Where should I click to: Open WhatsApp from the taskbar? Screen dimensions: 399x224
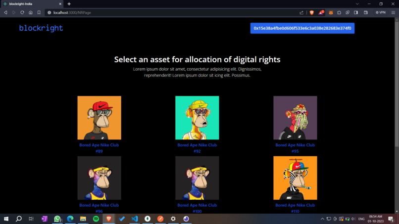pyautogui.click(x=57, y=219)
